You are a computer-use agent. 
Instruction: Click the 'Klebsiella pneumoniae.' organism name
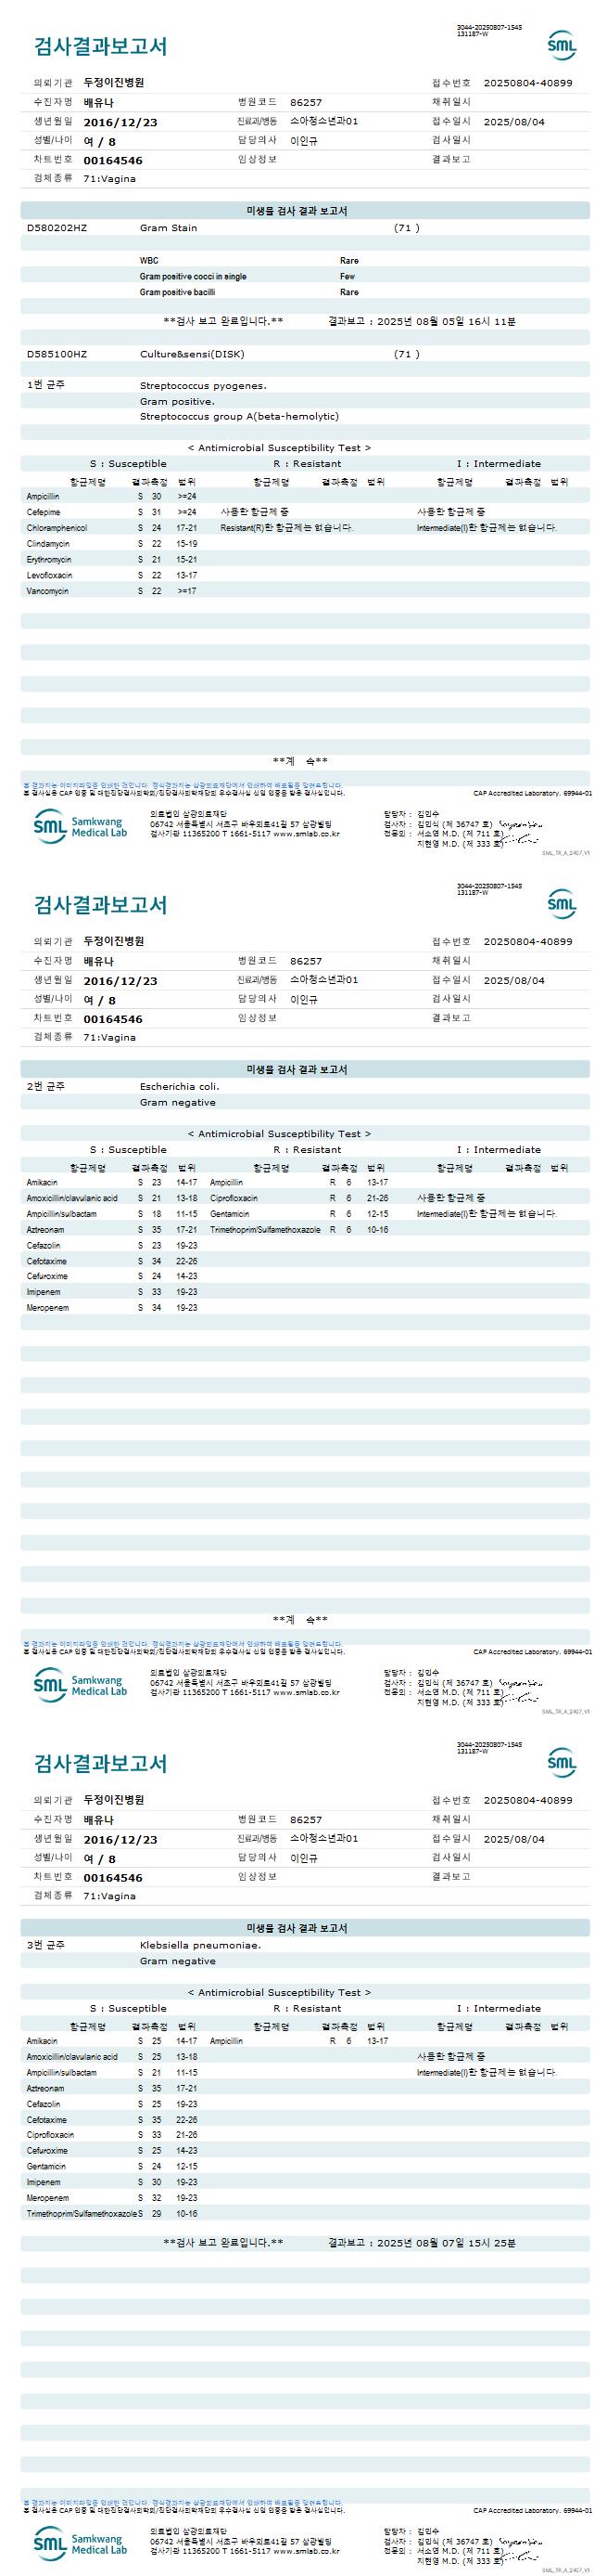pyautogui.click(x=201, y=1946)
